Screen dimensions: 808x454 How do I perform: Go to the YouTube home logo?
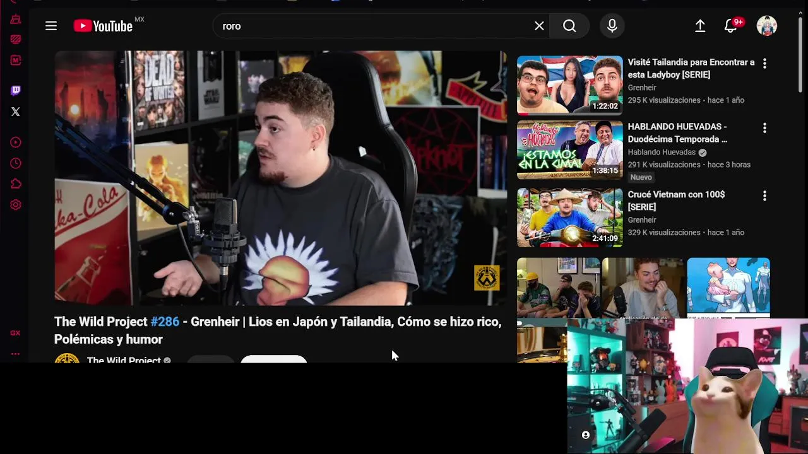click(x=104, y=26)
